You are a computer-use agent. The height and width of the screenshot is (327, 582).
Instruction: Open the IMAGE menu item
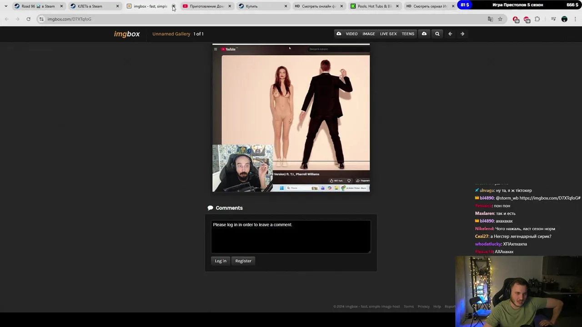tap(369, 34)
